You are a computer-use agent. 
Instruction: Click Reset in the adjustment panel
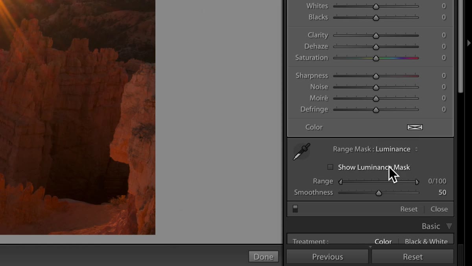pyautogui.click(x=409, y=209)
